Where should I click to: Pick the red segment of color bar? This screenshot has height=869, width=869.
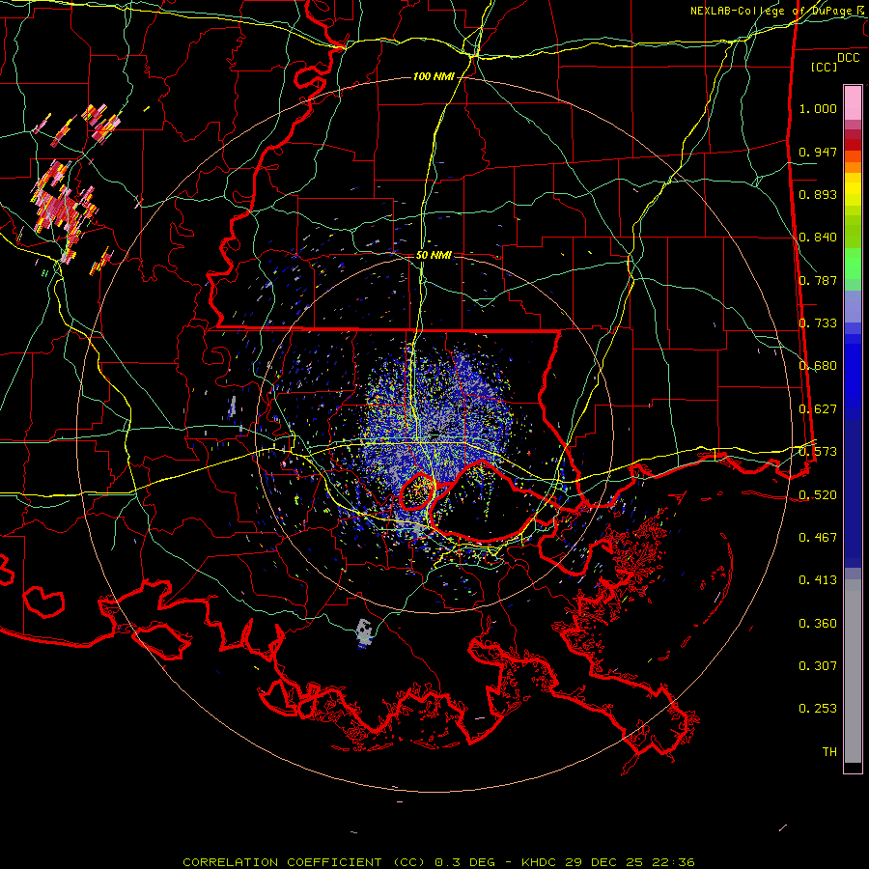853,145
